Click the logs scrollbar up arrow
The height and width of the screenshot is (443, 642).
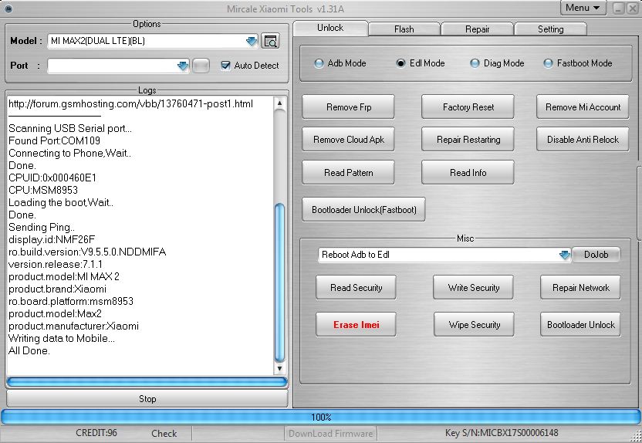pyautogui.click(x=279, y=103)
